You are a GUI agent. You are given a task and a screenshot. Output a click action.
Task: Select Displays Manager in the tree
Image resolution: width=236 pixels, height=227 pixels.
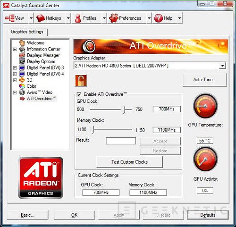(43, 55)
